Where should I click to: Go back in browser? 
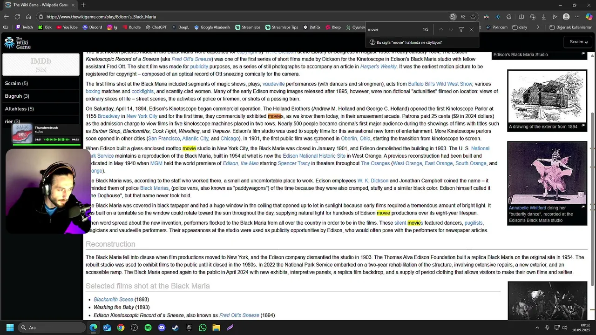pyautogui.click(x=6, y=17)
